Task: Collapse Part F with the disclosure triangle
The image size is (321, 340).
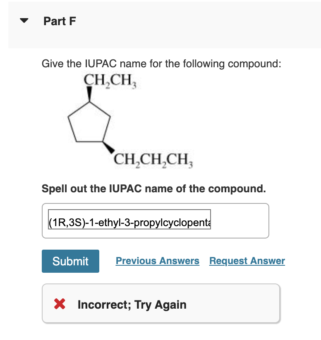Action: pyautogui.click(x=24, y=21)
